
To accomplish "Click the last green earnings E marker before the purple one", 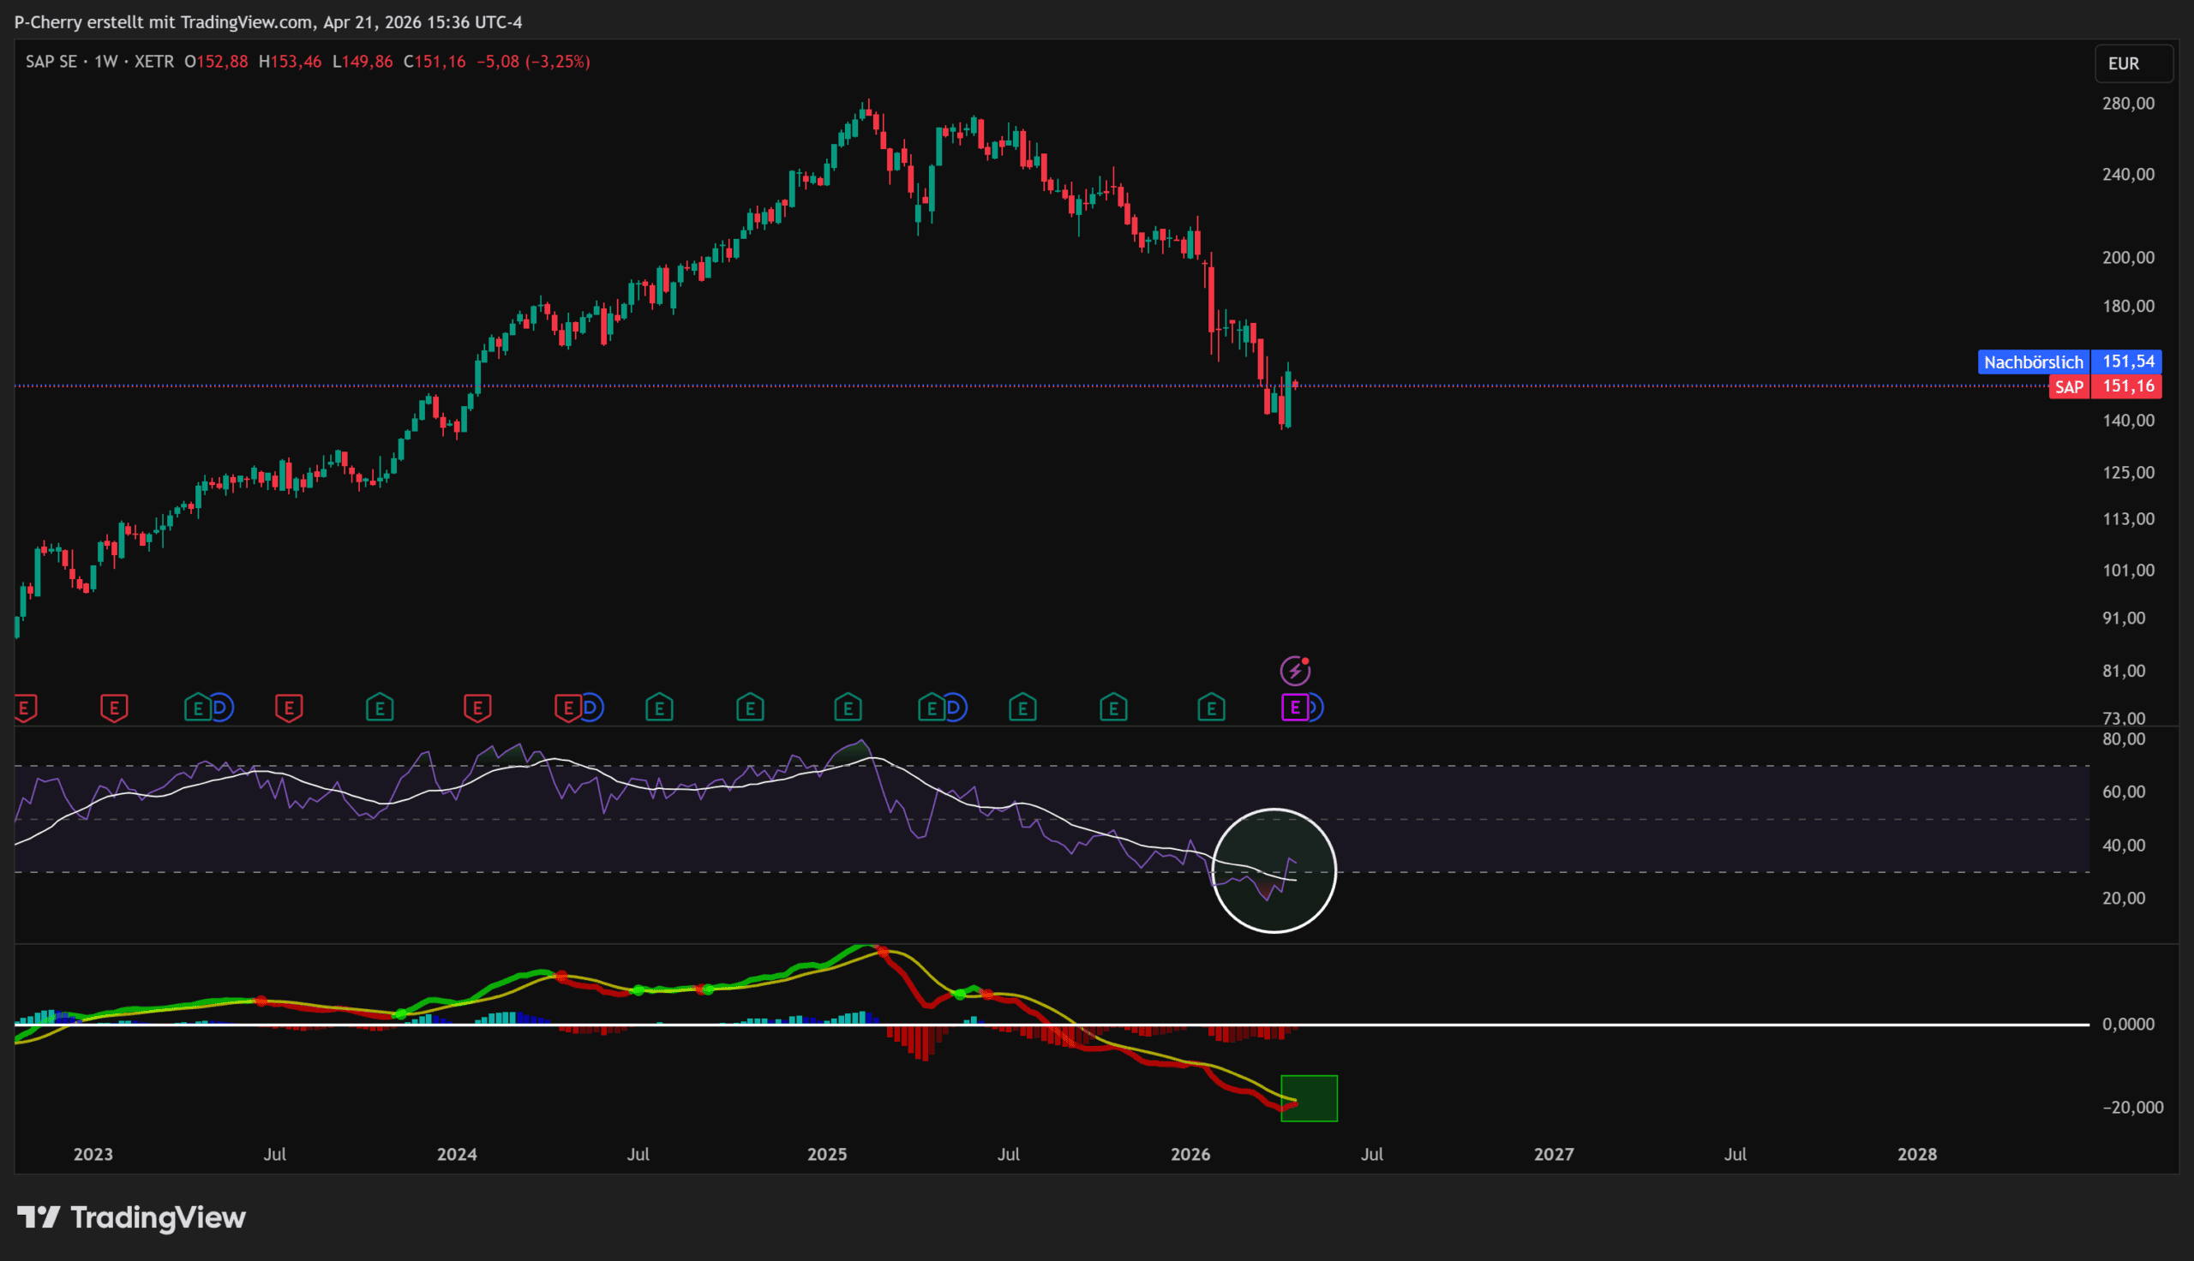I will click(x=1211, y=708).
